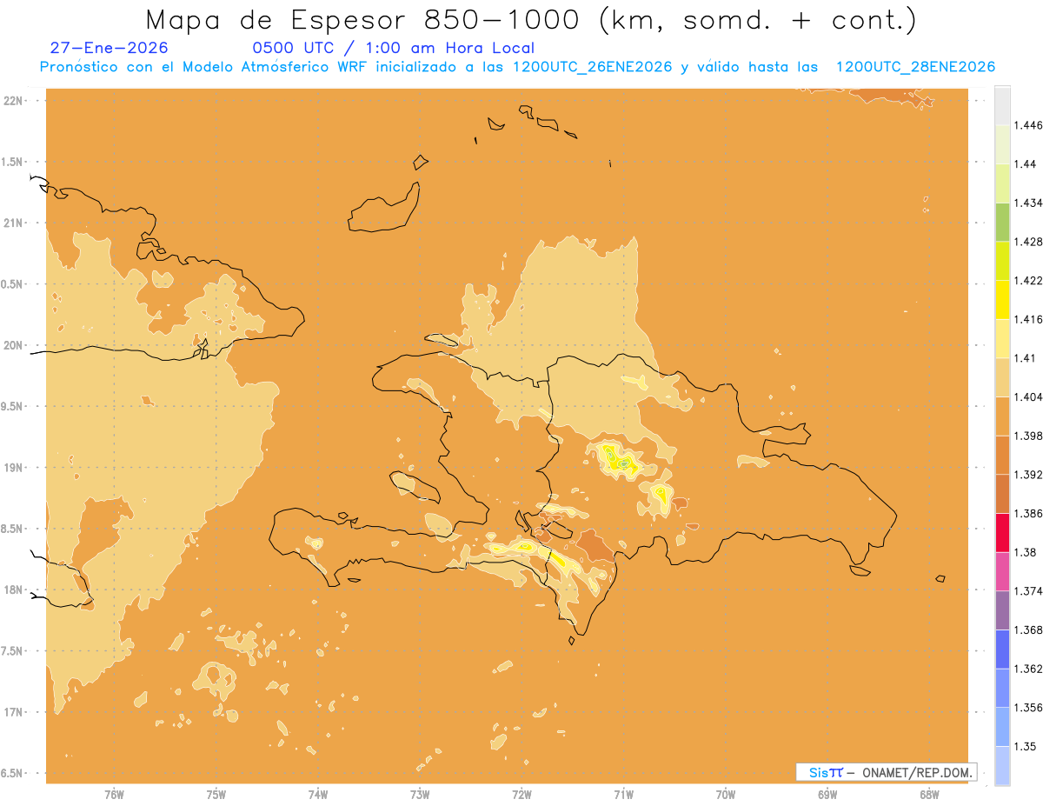Screen dimensions: 1043x806
Task: Click the "19N" latitude label
Action: 14,468
